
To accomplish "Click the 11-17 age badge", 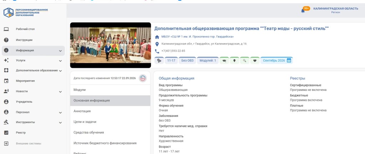I will click(171, 61).
